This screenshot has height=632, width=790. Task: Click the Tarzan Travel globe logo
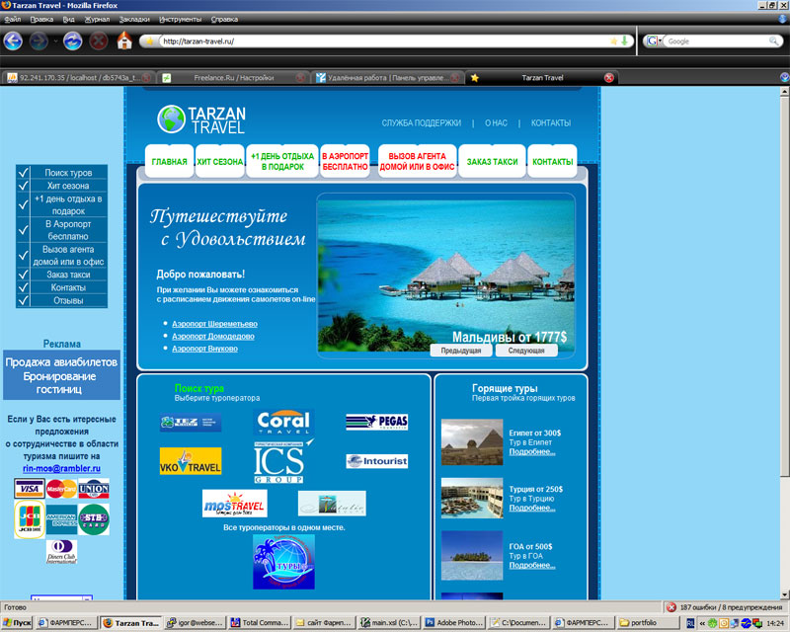(170, 119)
